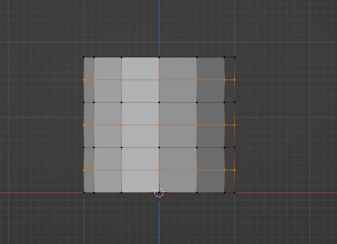The height and width of the screenshot is (244, 337).
Task: Select rightmost vertex of the bottom orange edge loop
Action: pos(235,170)
